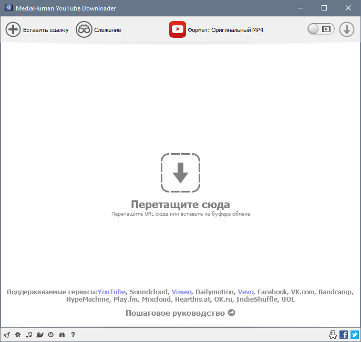Open Слежение binoculars tracking button
The image size is (361, 342).
click(84, 30)
